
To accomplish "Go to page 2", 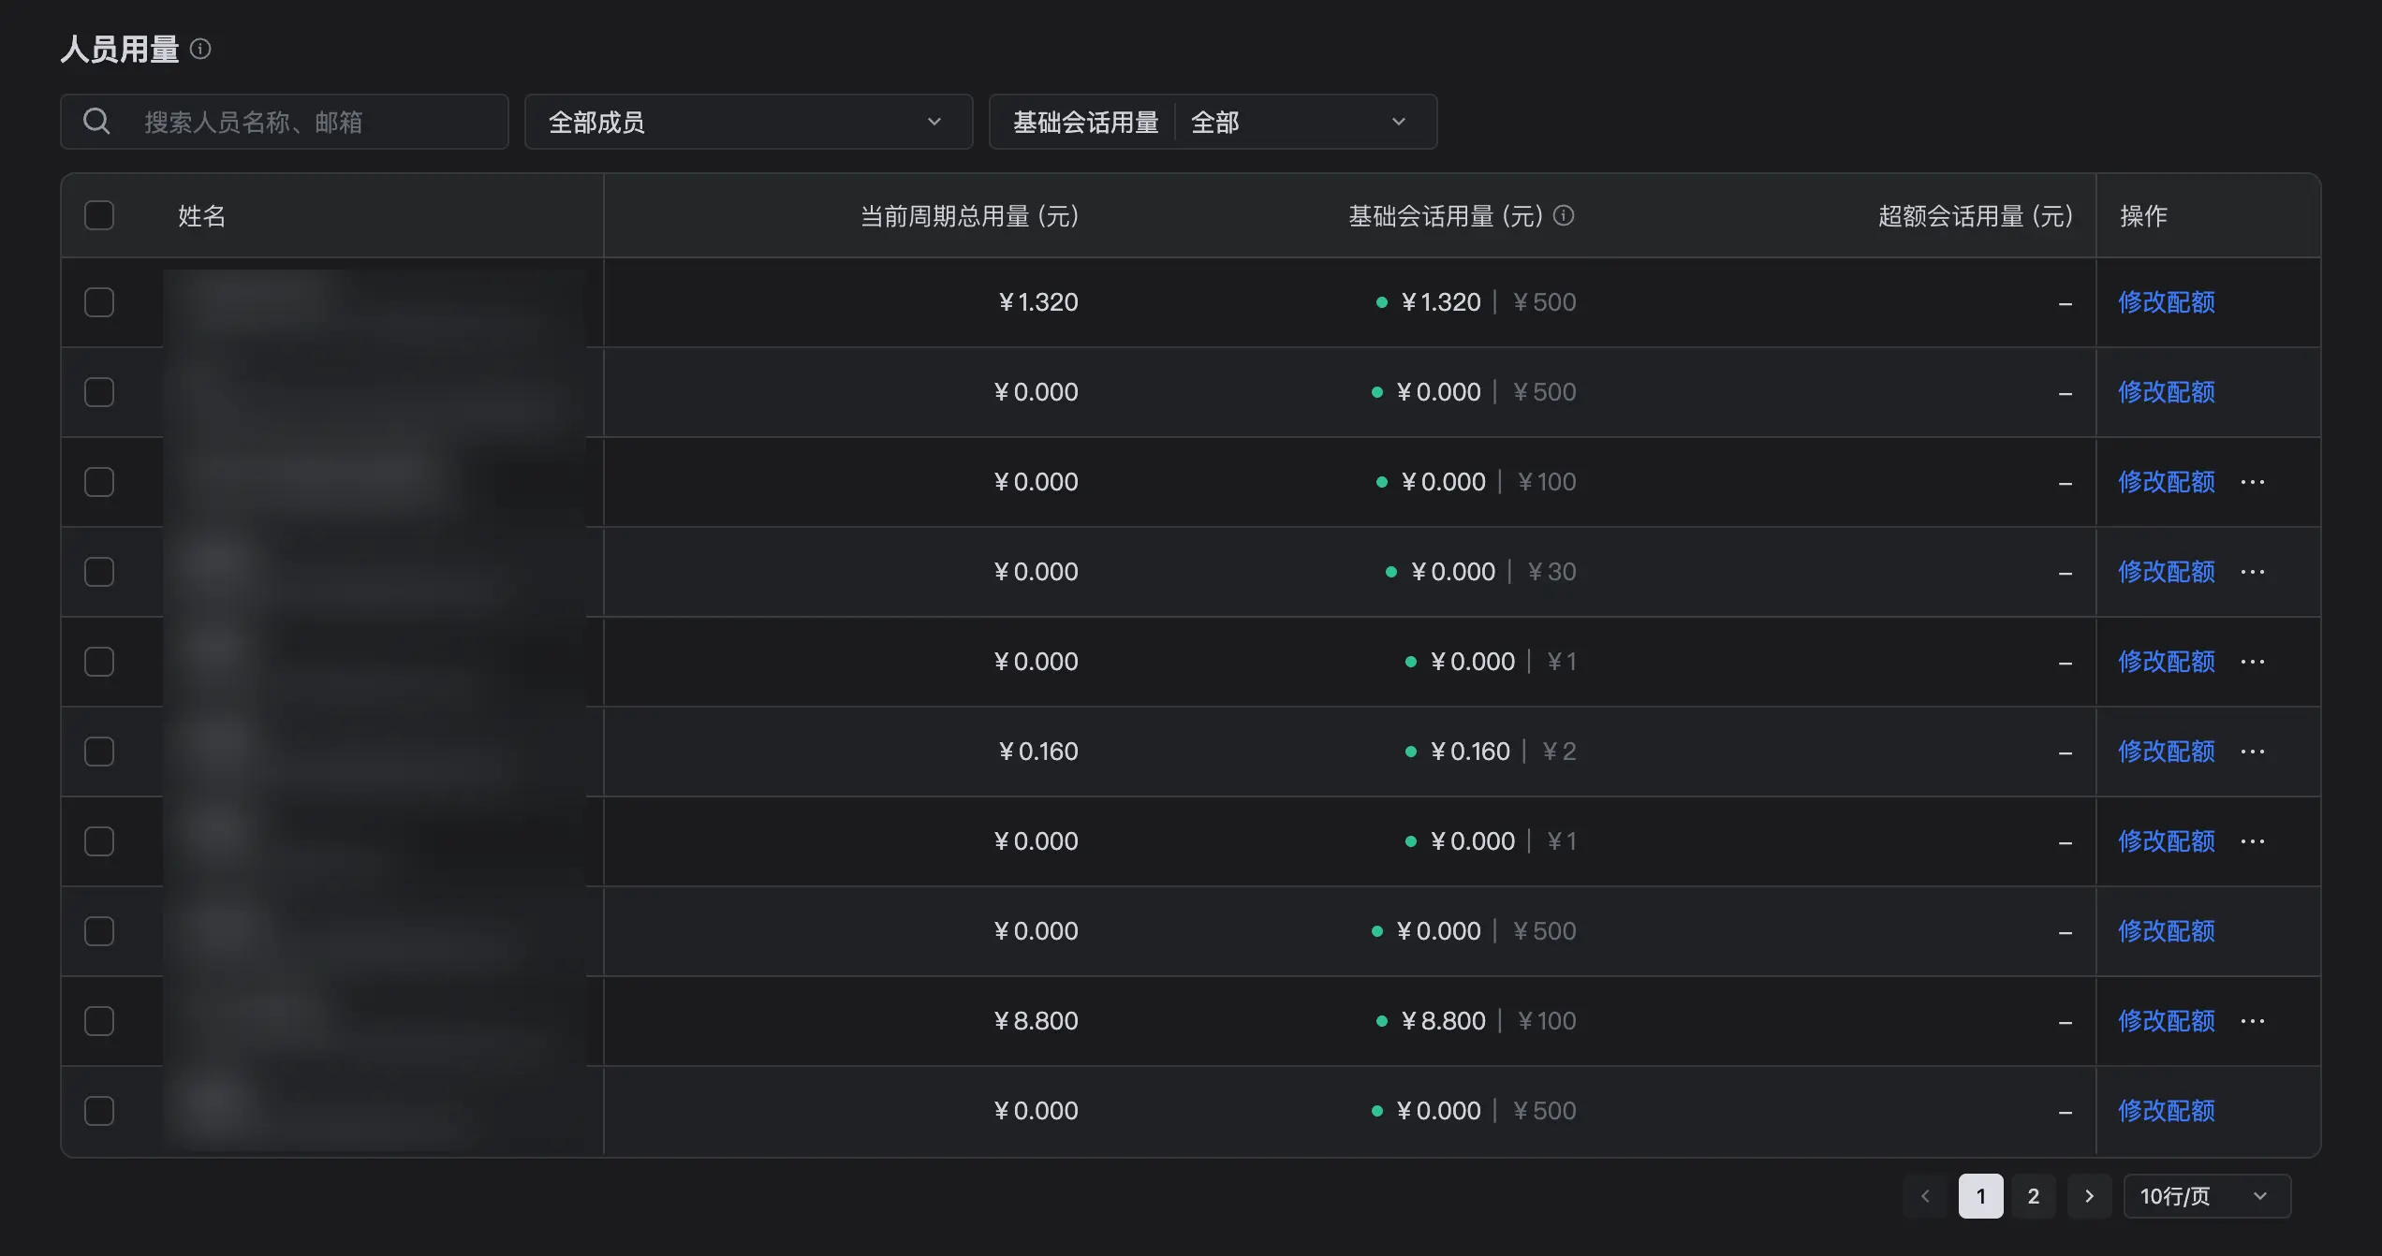I will point(2033,1196).
